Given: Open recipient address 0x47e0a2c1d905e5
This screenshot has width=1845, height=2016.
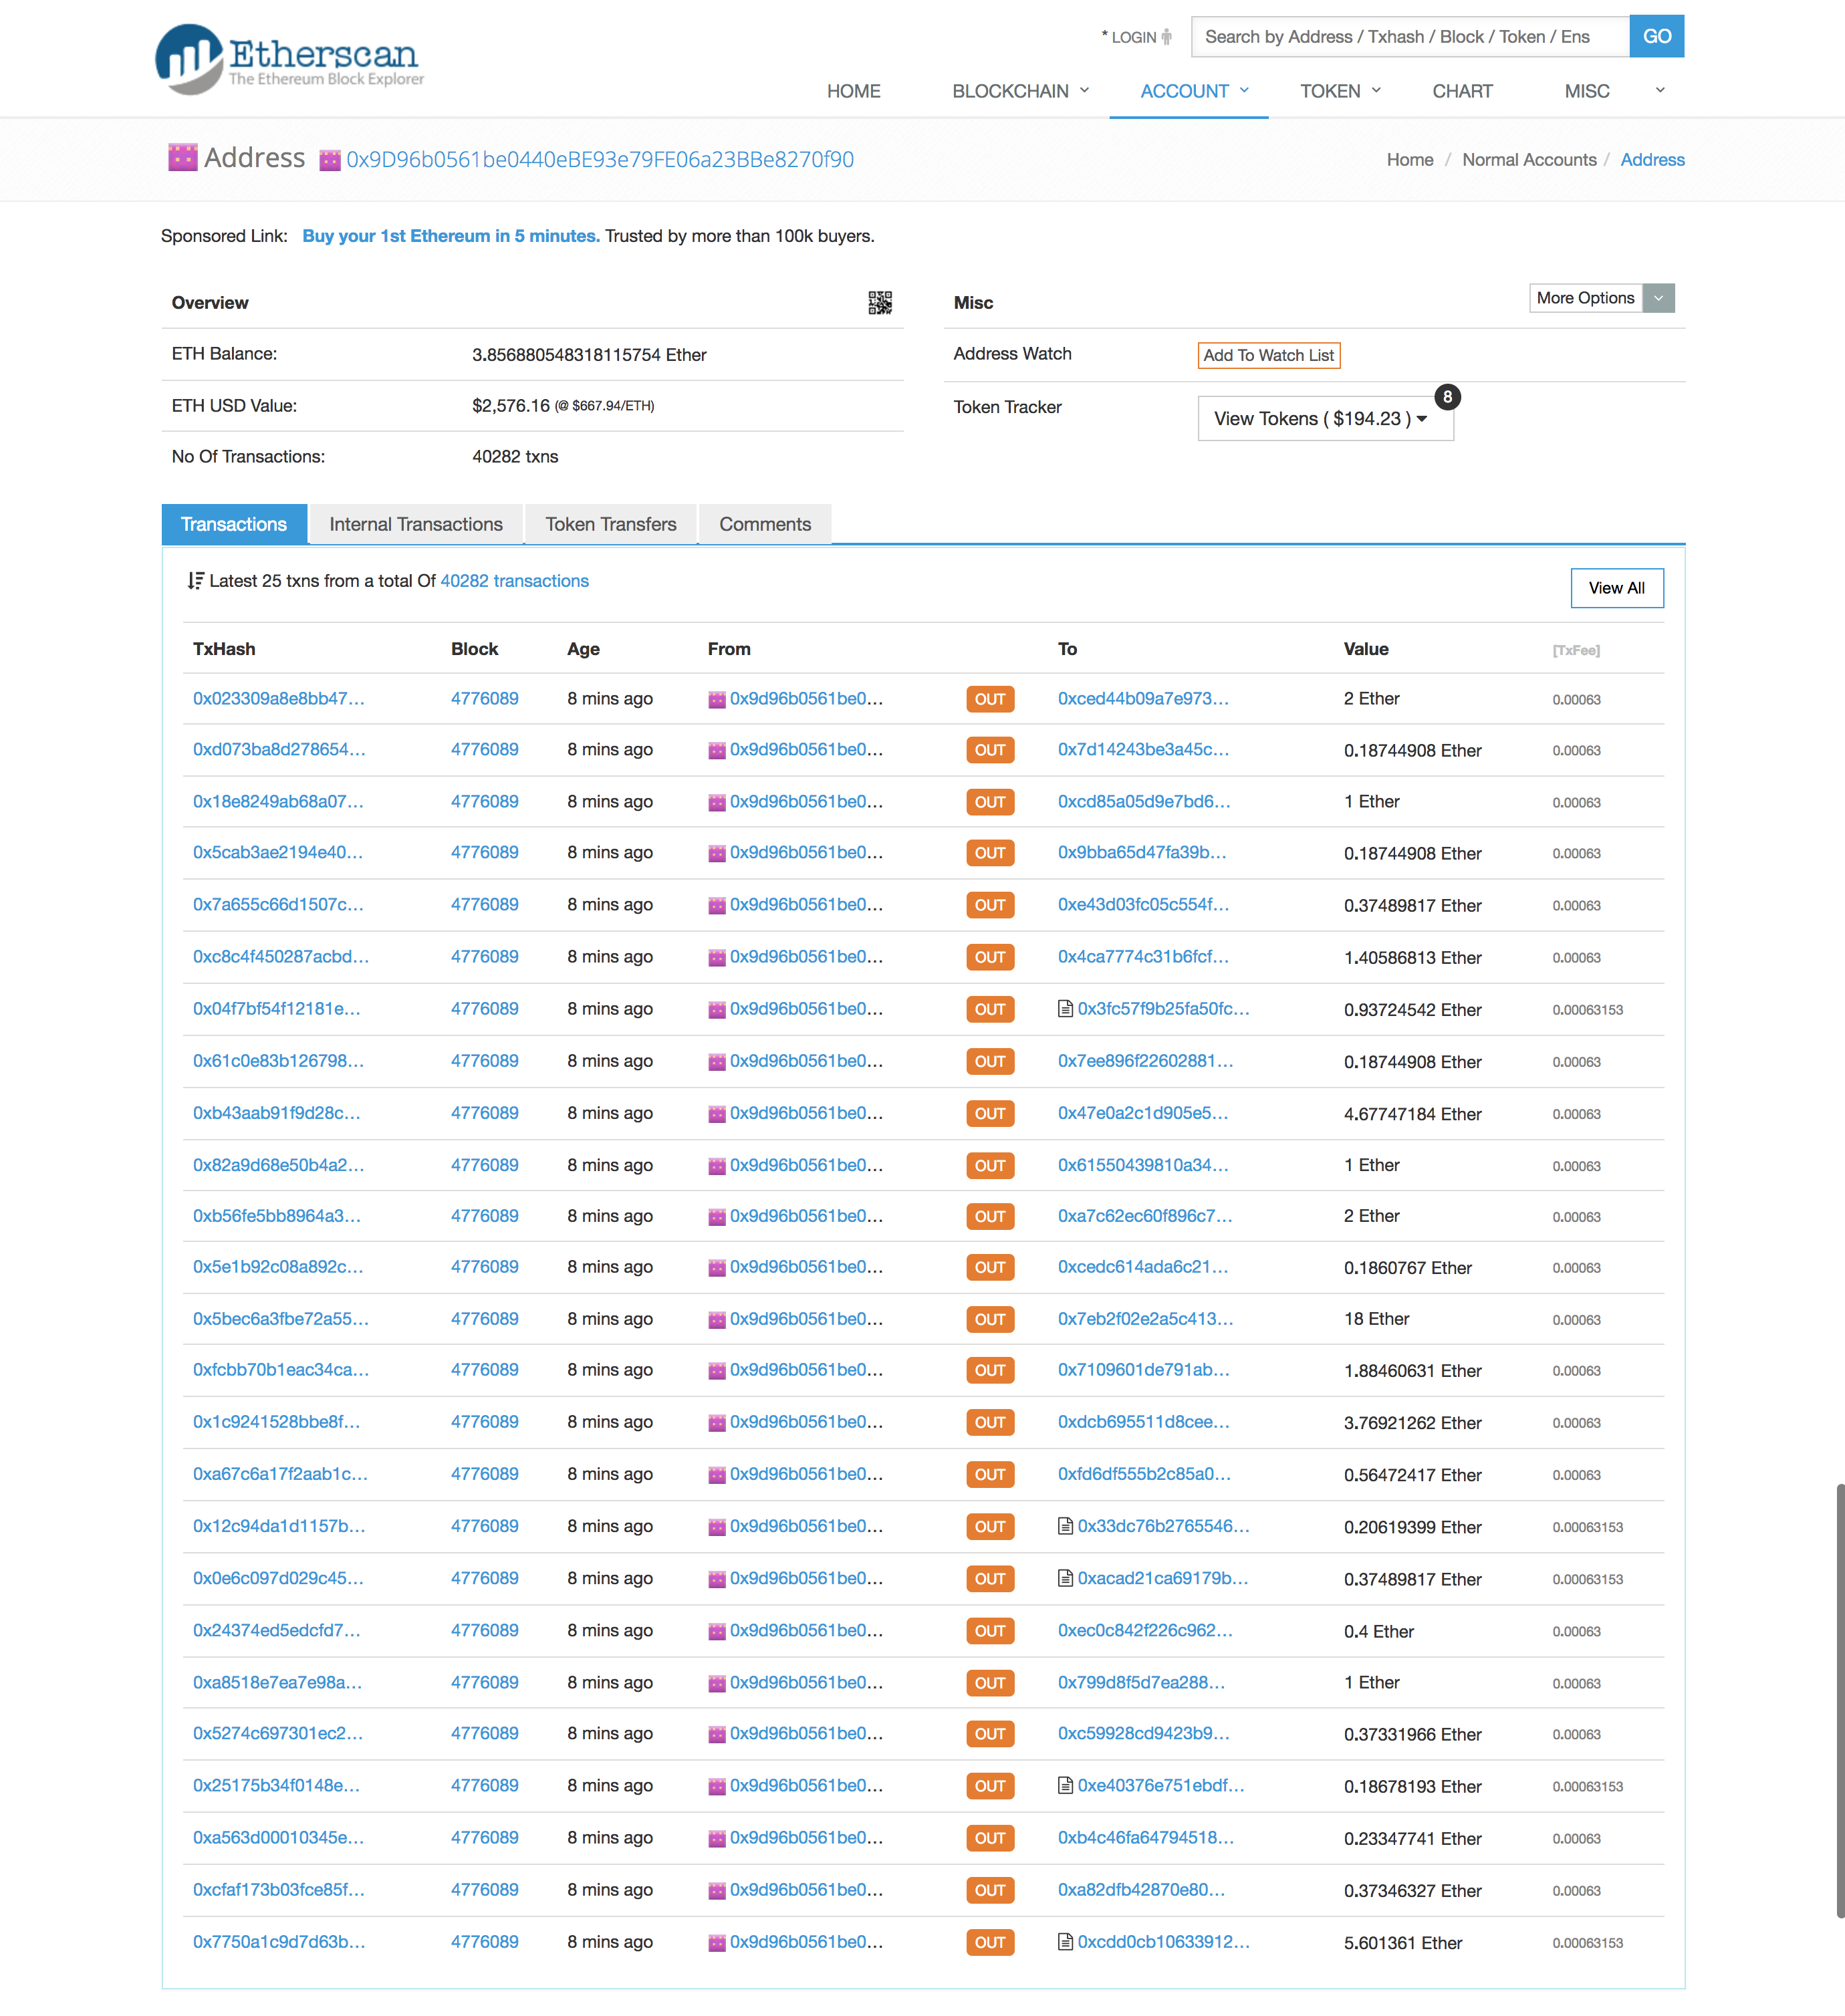Looking at the screenshot, I should pos(1143,1112).
